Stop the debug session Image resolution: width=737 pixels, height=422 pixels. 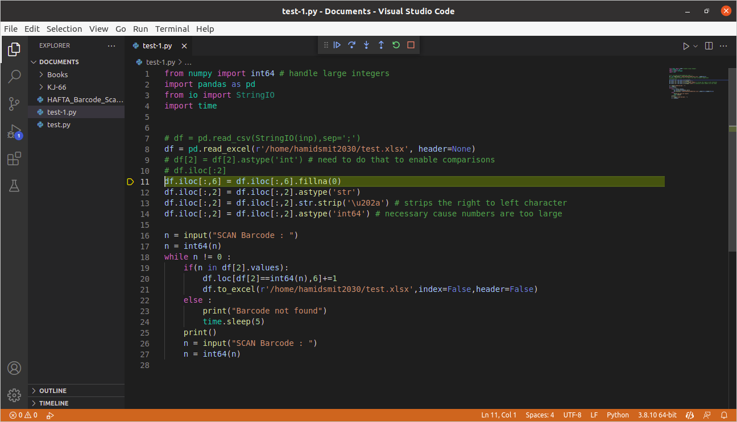click(x=411, y=45)
